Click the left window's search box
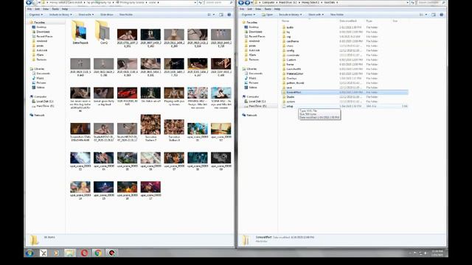This screenshot has height=265, width=472. pos(219,2)
